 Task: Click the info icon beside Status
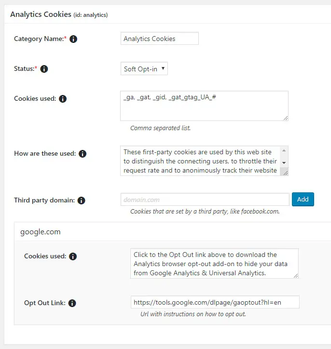pyautogui.click(x=44, y=69)
